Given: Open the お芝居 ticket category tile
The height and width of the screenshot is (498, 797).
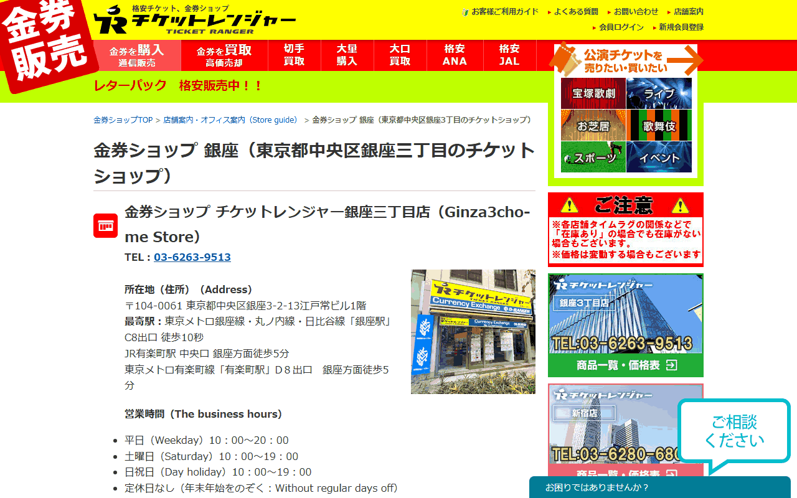Looking at the screenshot, I should 593,125.
